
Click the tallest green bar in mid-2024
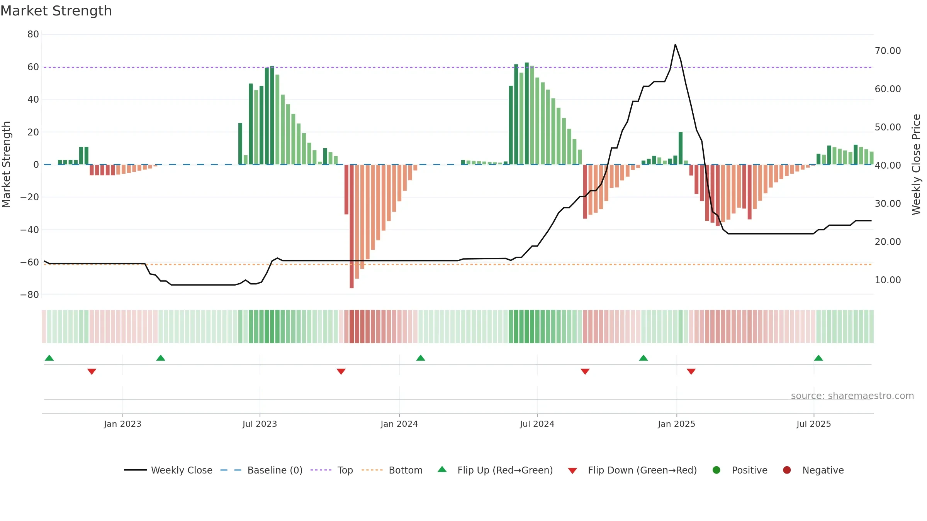click(x=527, y=113)
